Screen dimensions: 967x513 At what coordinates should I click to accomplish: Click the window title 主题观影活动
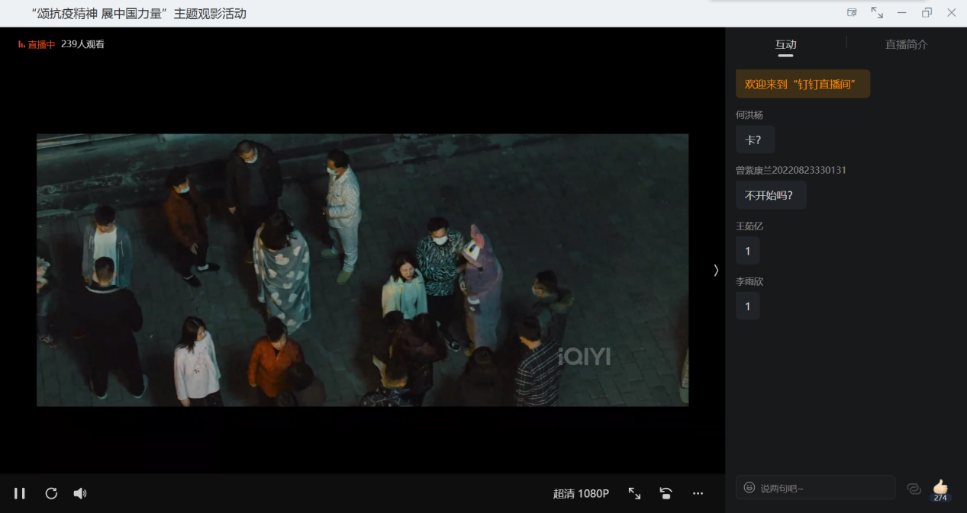click(210, 13)
